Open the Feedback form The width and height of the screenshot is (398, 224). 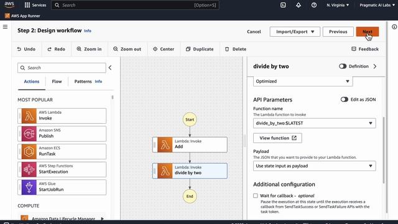tap(365, 49)
